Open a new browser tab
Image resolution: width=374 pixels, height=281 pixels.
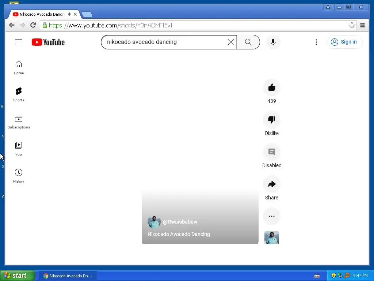point(87,15)
